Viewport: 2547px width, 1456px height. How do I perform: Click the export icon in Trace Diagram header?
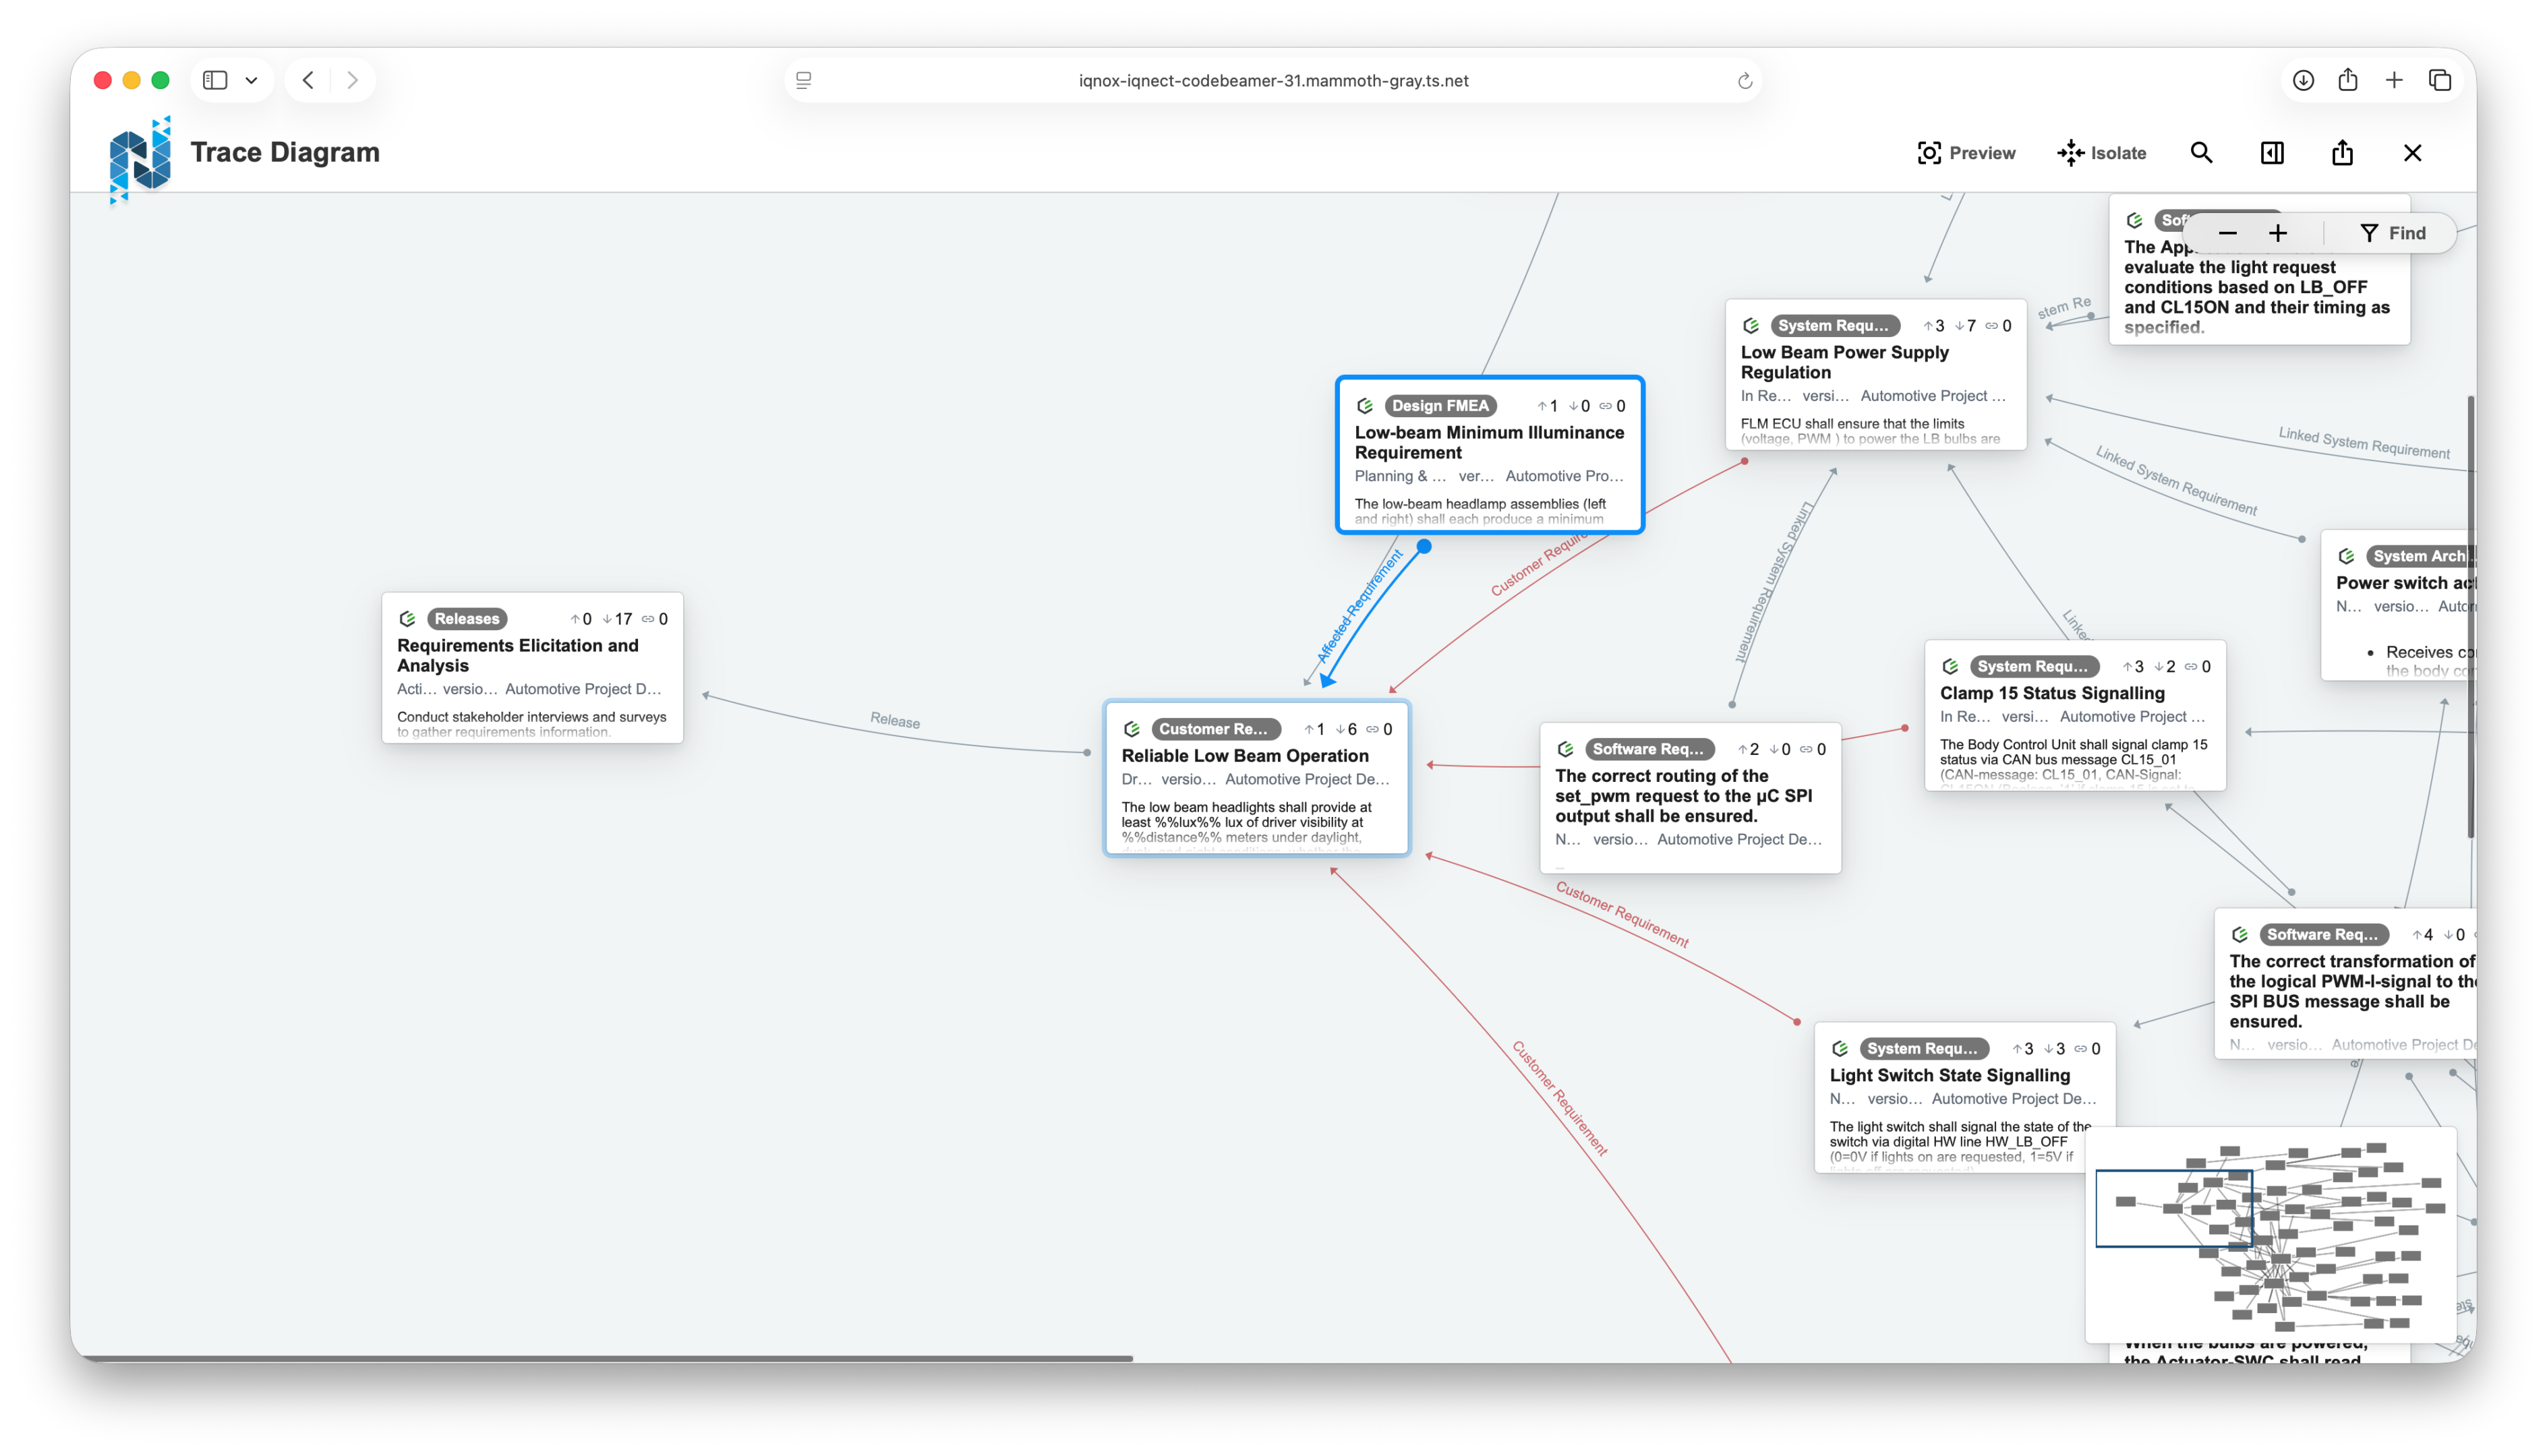click(x=2342, y=153)
